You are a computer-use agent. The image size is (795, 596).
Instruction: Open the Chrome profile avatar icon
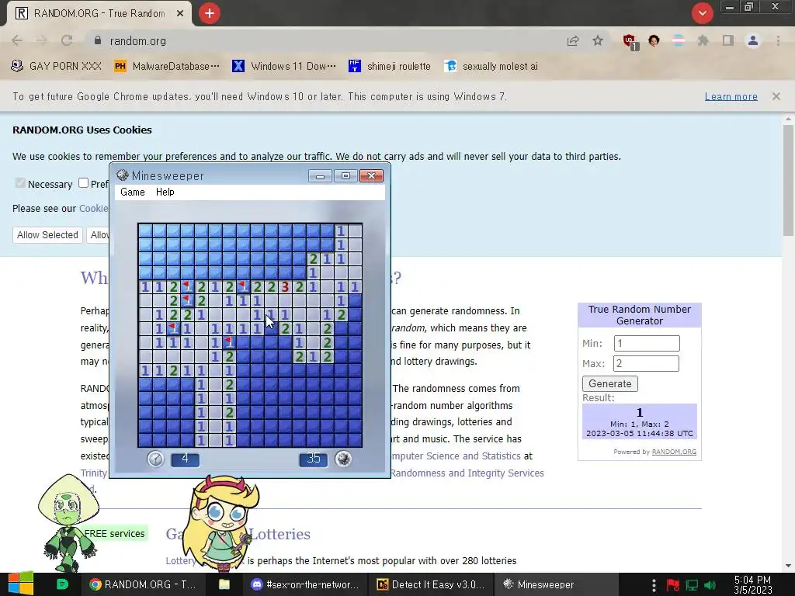753,40
